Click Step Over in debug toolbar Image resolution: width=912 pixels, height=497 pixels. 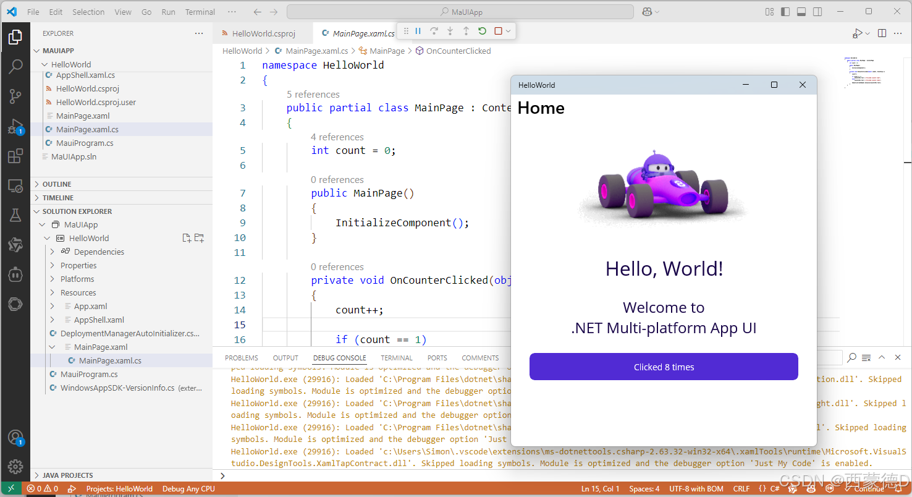(434, 31)
